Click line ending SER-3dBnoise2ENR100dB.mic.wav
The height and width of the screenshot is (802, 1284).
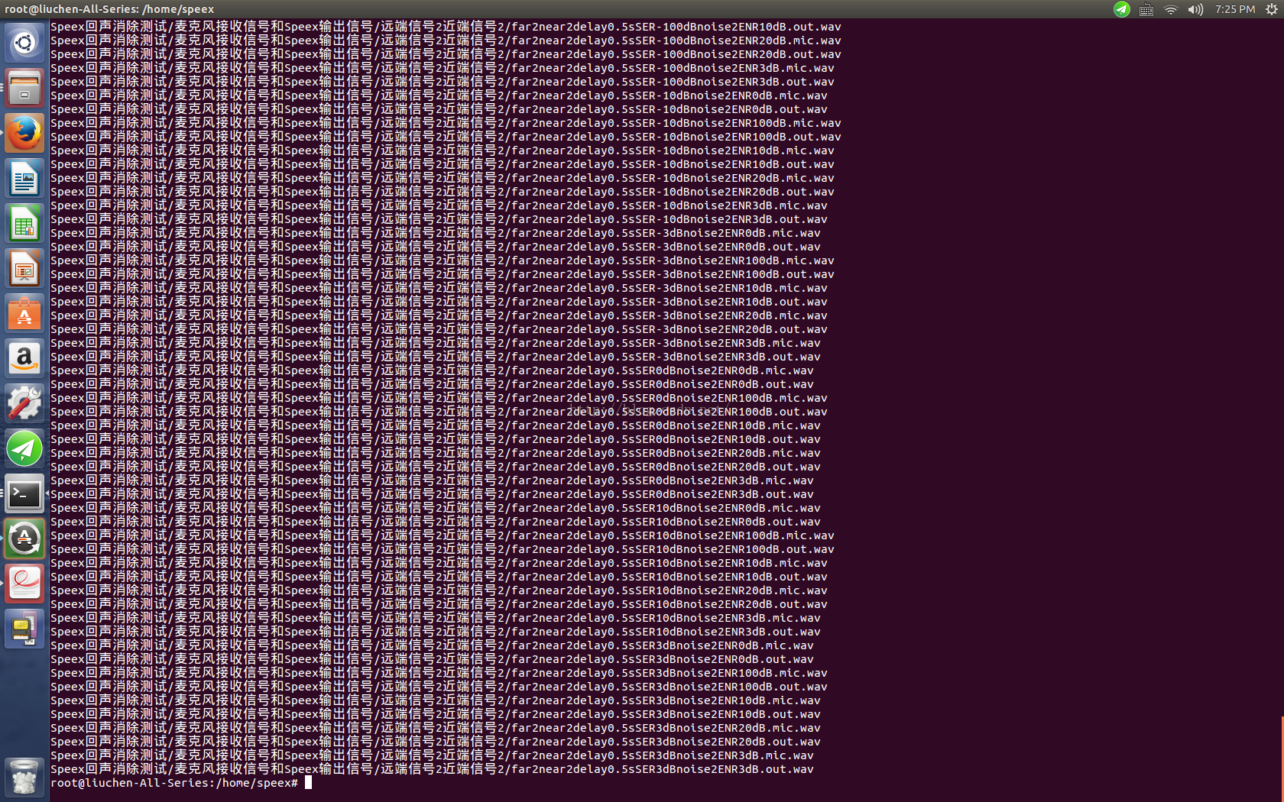pyautogui.click(x=443, y=260)
